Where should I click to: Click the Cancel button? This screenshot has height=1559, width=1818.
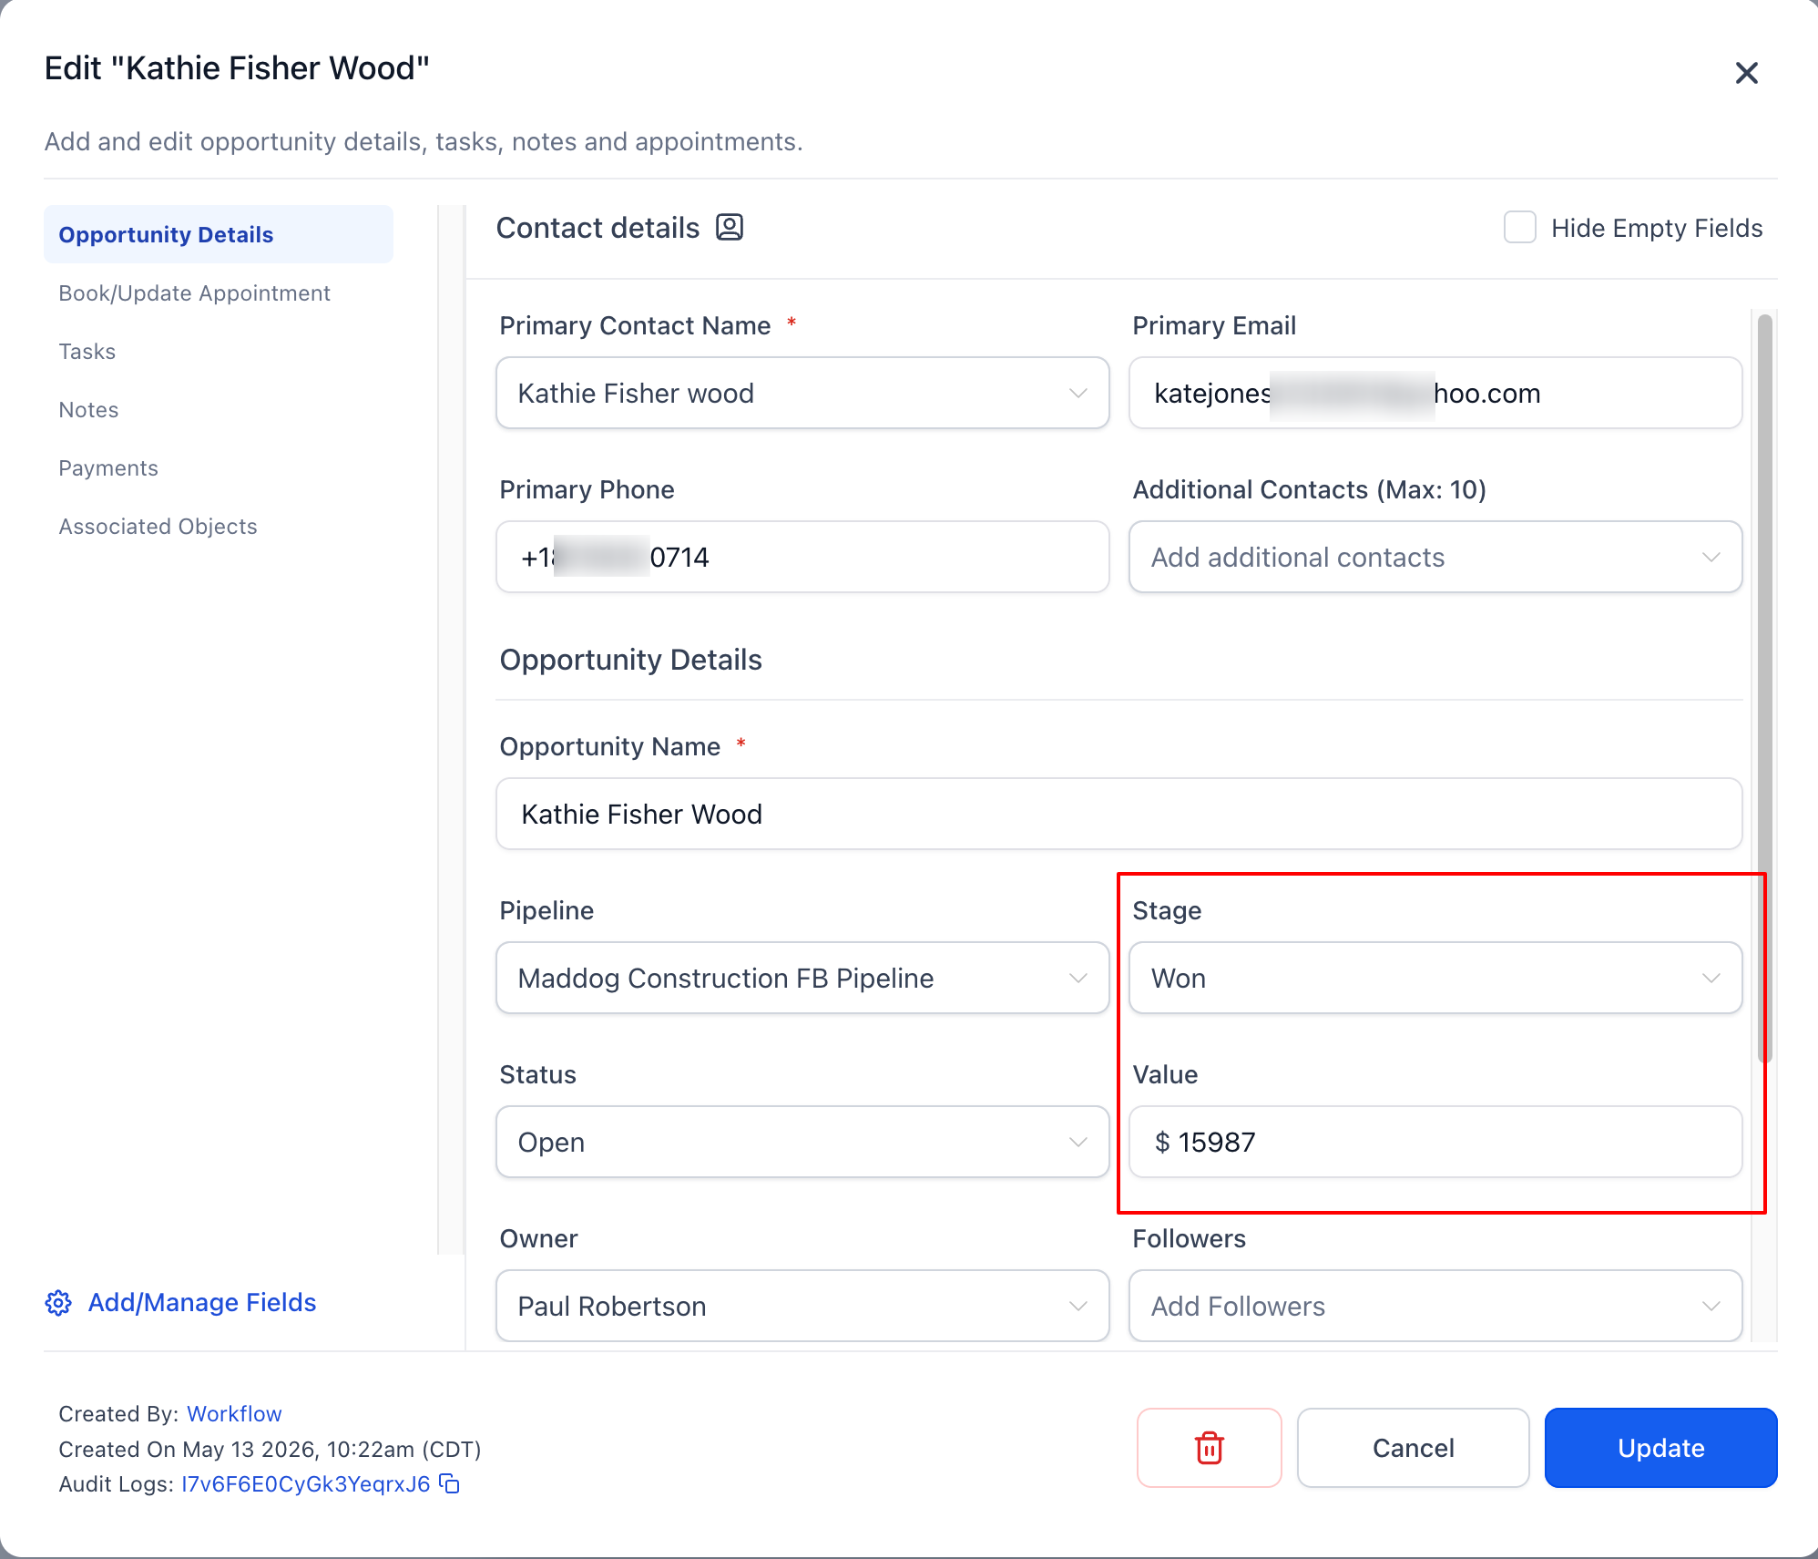pos(1413,1448)
